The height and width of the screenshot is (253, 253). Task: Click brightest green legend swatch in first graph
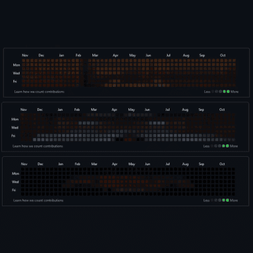point(228,92)
